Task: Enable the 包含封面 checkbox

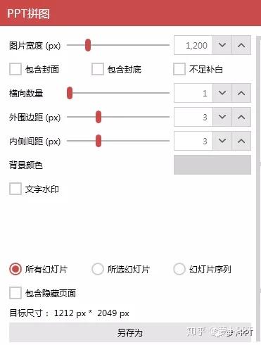Action: coord(15,69)
